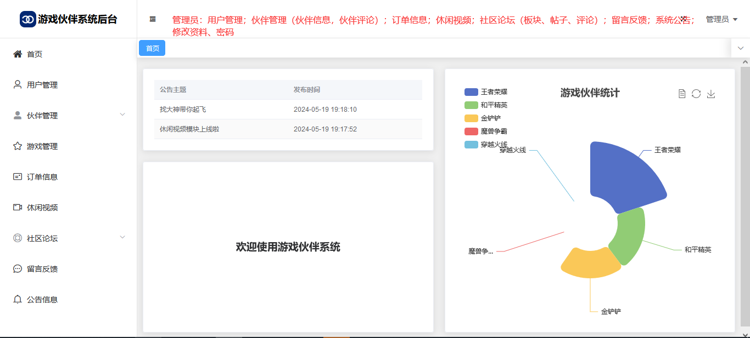Open the 管理员 account dropdown
The width and height of the screenshot is (750, 338).
click(721, 19)
